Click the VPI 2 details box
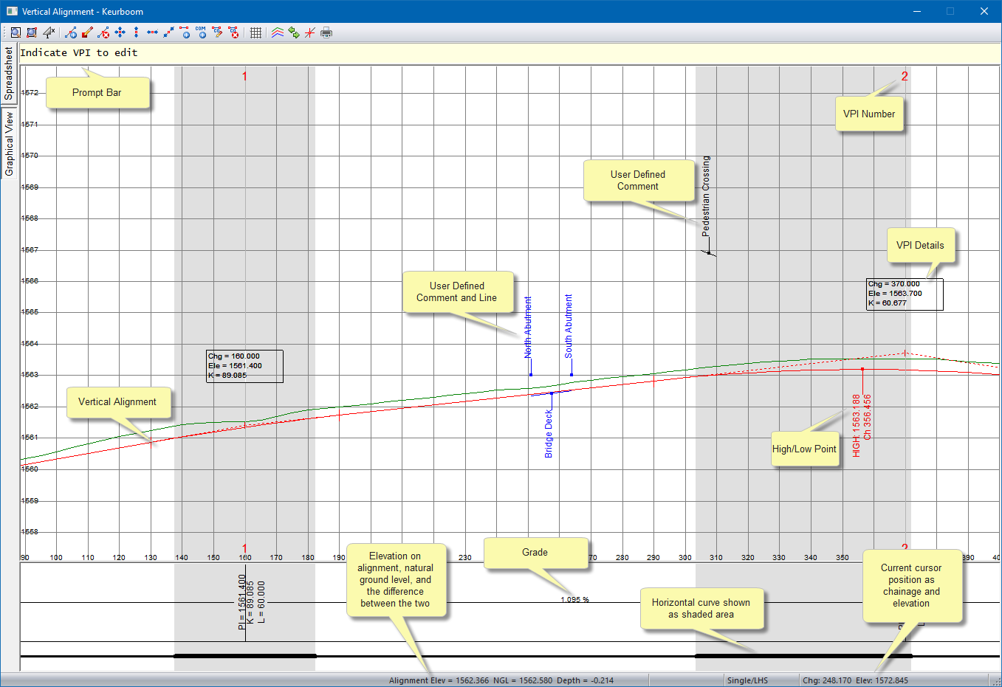Screen dimensions: 1002x687 click(904, 294)
